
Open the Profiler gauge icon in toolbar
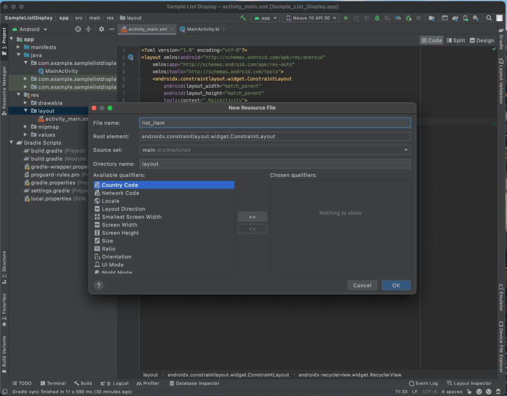coord(397,18)
